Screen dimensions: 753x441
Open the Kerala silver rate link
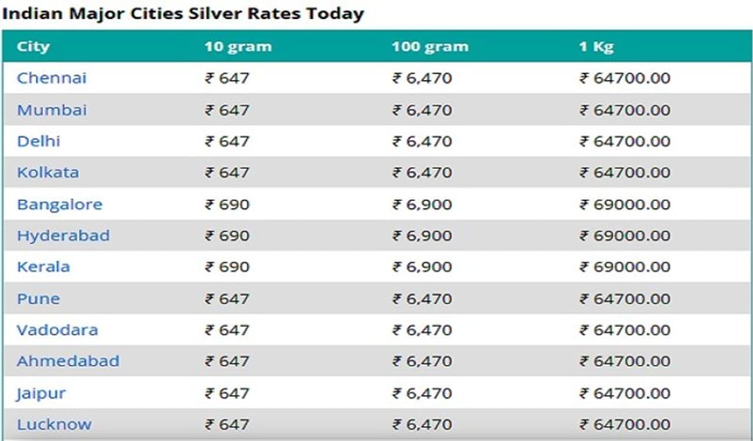pyautogui.click(x=44, y=267)
